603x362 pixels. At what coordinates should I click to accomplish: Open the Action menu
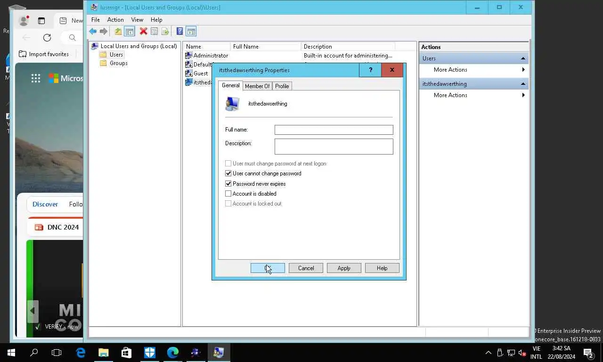pyautogui.click(x=115, y=20)
